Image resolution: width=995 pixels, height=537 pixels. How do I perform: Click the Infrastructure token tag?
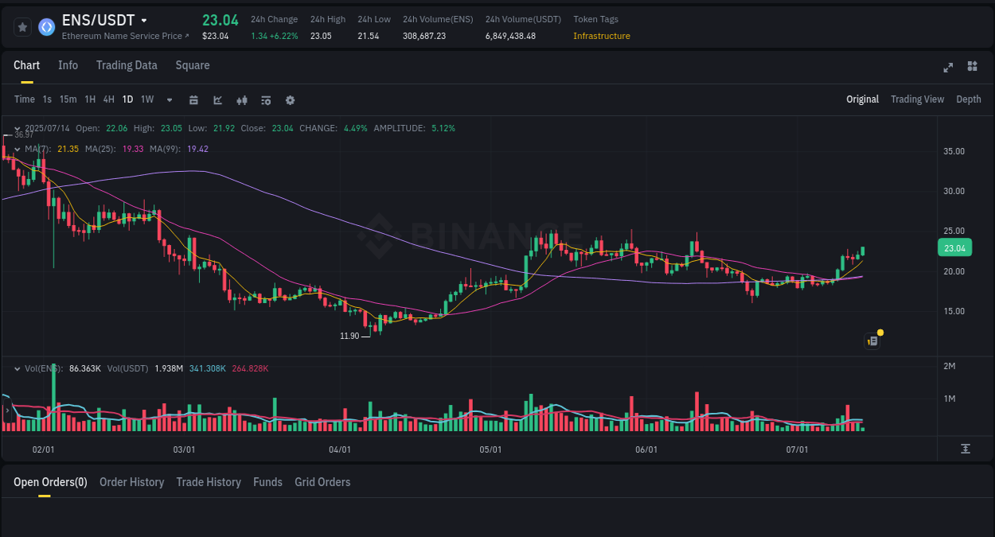pos(601,36)
